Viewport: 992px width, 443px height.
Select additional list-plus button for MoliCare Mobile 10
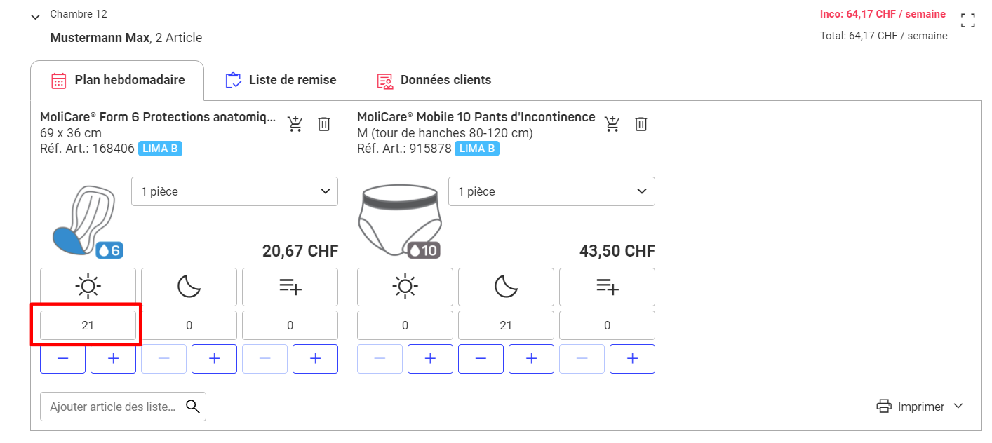click(x=607, y=287)
